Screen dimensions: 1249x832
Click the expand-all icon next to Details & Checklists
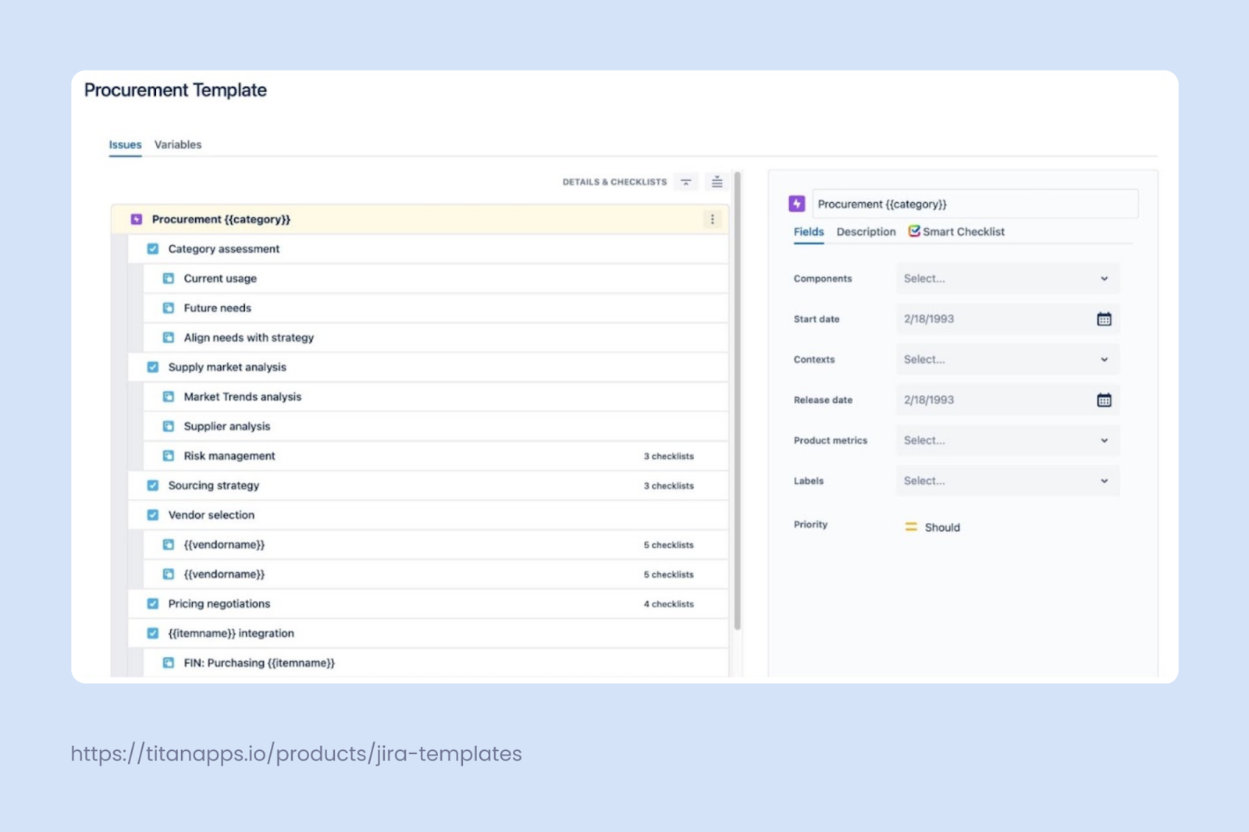tap(717, 182)
